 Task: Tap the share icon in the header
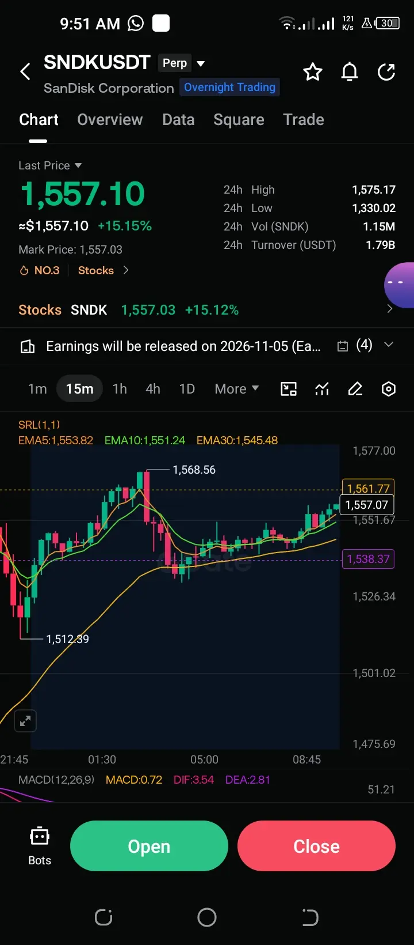coord(386,72)
